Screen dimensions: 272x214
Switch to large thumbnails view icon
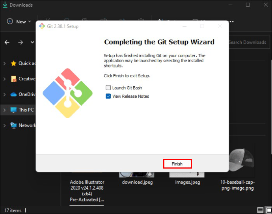pos(269,210)
